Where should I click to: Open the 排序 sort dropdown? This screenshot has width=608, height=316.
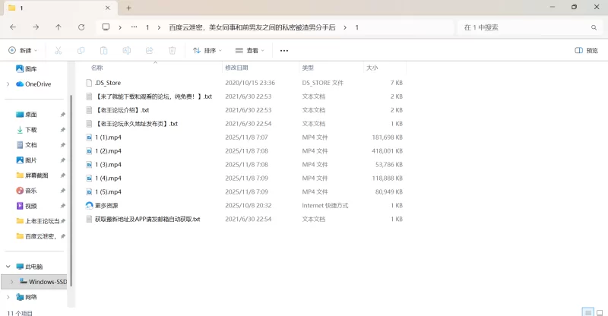click(x=207, y=50)
